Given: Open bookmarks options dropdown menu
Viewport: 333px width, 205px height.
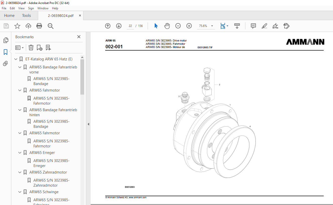Looking at the screenshot, I should [x=20, y=48].
